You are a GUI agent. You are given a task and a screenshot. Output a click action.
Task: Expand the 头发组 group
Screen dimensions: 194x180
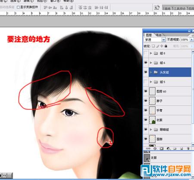point(151,72)
